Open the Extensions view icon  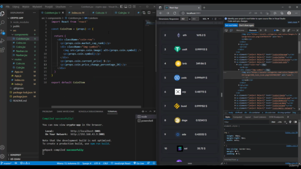pos(2,50)
